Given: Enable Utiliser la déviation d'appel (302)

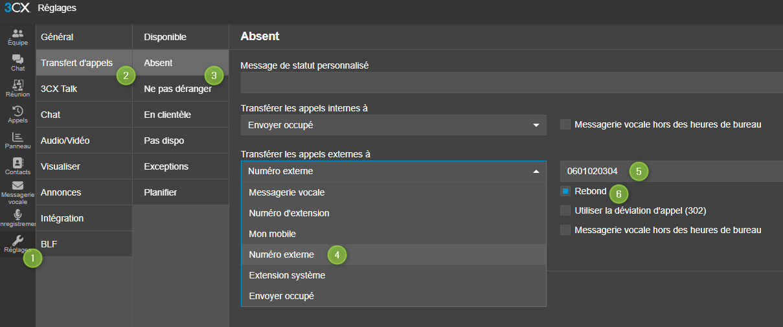Looking at the screenshot, I should pyautogui.click(x=565, y=210).
